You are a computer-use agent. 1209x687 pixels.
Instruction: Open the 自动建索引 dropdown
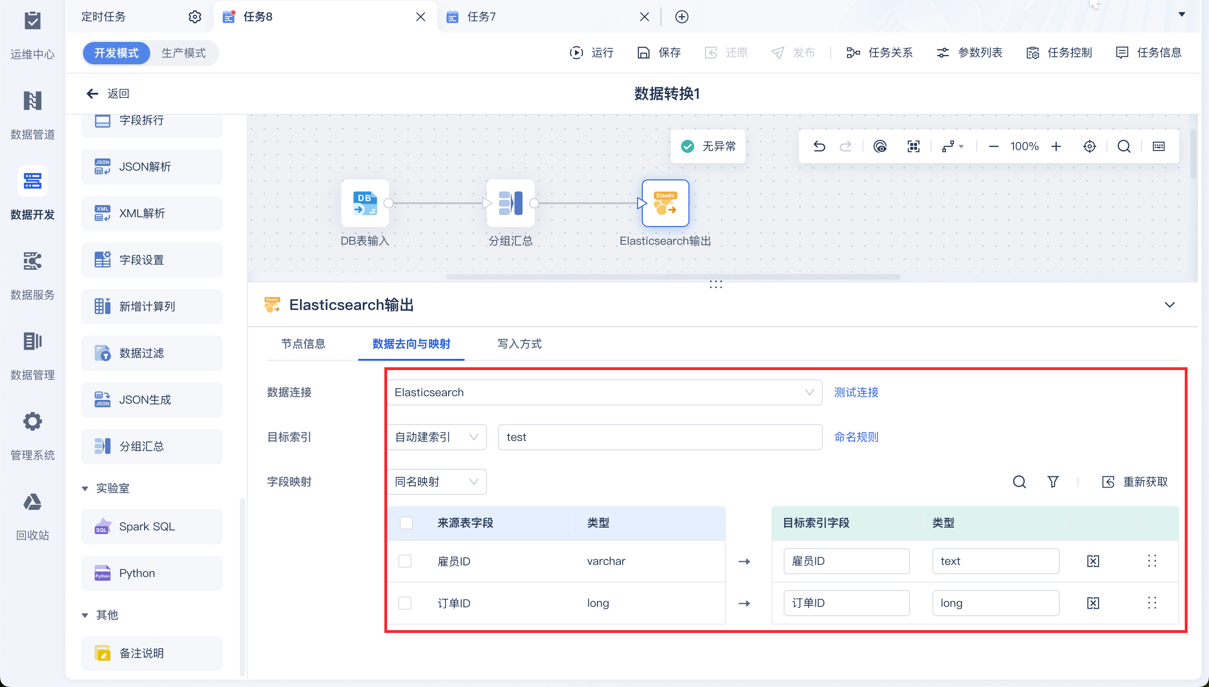436,437
